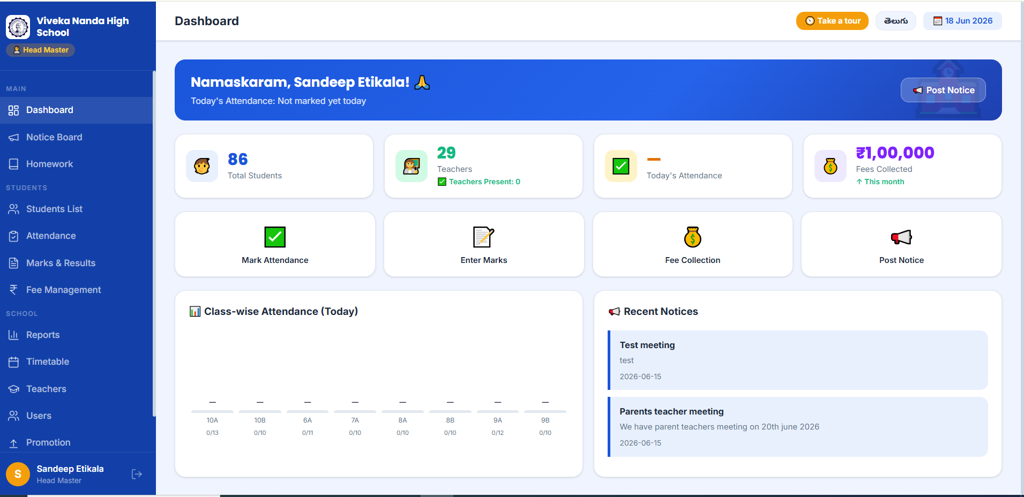Click Post Notice quick action card label
This screenshot has width=1024, height=497.
(901, 260)
